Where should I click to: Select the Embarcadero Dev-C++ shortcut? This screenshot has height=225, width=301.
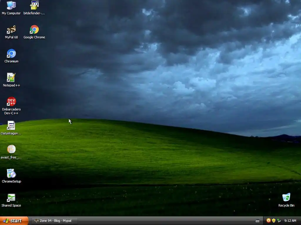[x=11, y=101]
